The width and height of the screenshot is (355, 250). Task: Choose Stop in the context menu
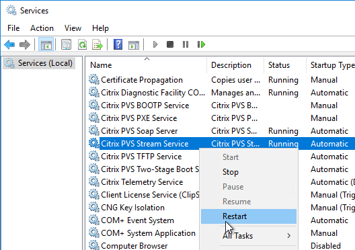tap(249, 172)
